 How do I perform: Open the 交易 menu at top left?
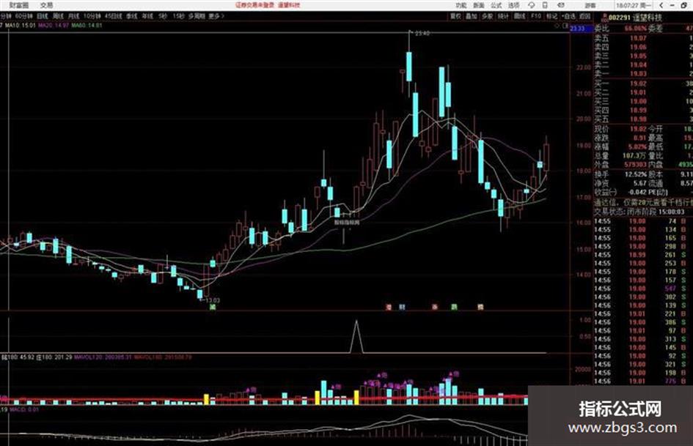(x=46, y=5)
